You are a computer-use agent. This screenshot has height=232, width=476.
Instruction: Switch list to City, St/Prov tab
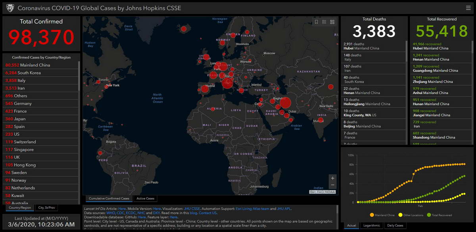pos(46,207)
